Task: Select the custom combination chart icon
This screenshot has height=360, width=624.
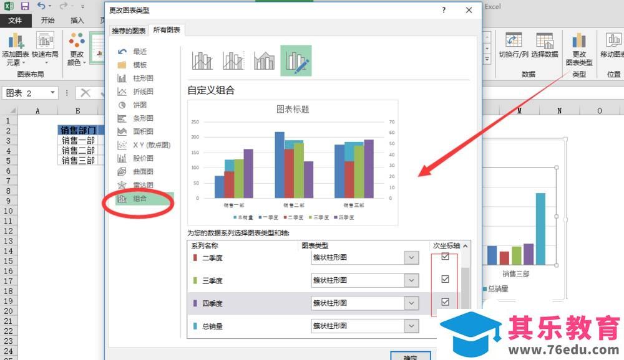Action: (296, 60)
